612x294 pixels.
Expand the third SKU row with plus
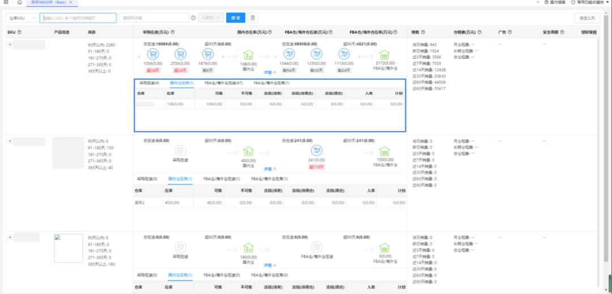click(10, 237)
